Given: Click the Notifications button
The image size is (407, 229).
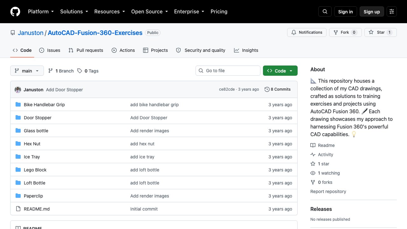Looking at the screenshot, I should [307, 32].
